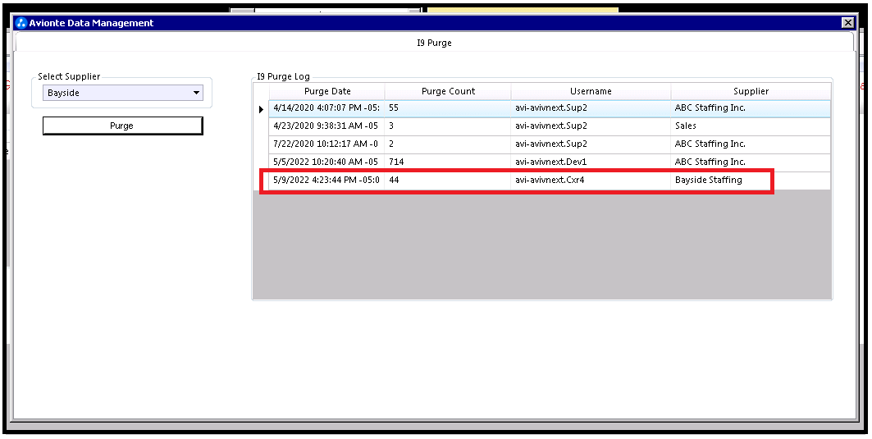Click username cell avi-avivnext.Dev1
Viewport: 872px width, 439px height.
591,162
